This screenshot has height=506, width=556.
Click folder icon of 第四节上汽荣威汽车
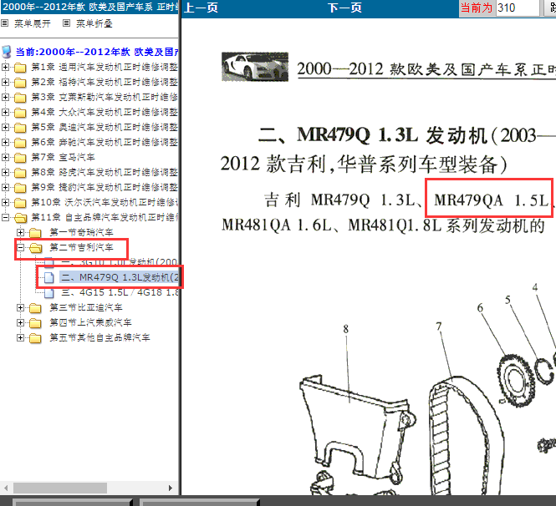tap(35, 322)
